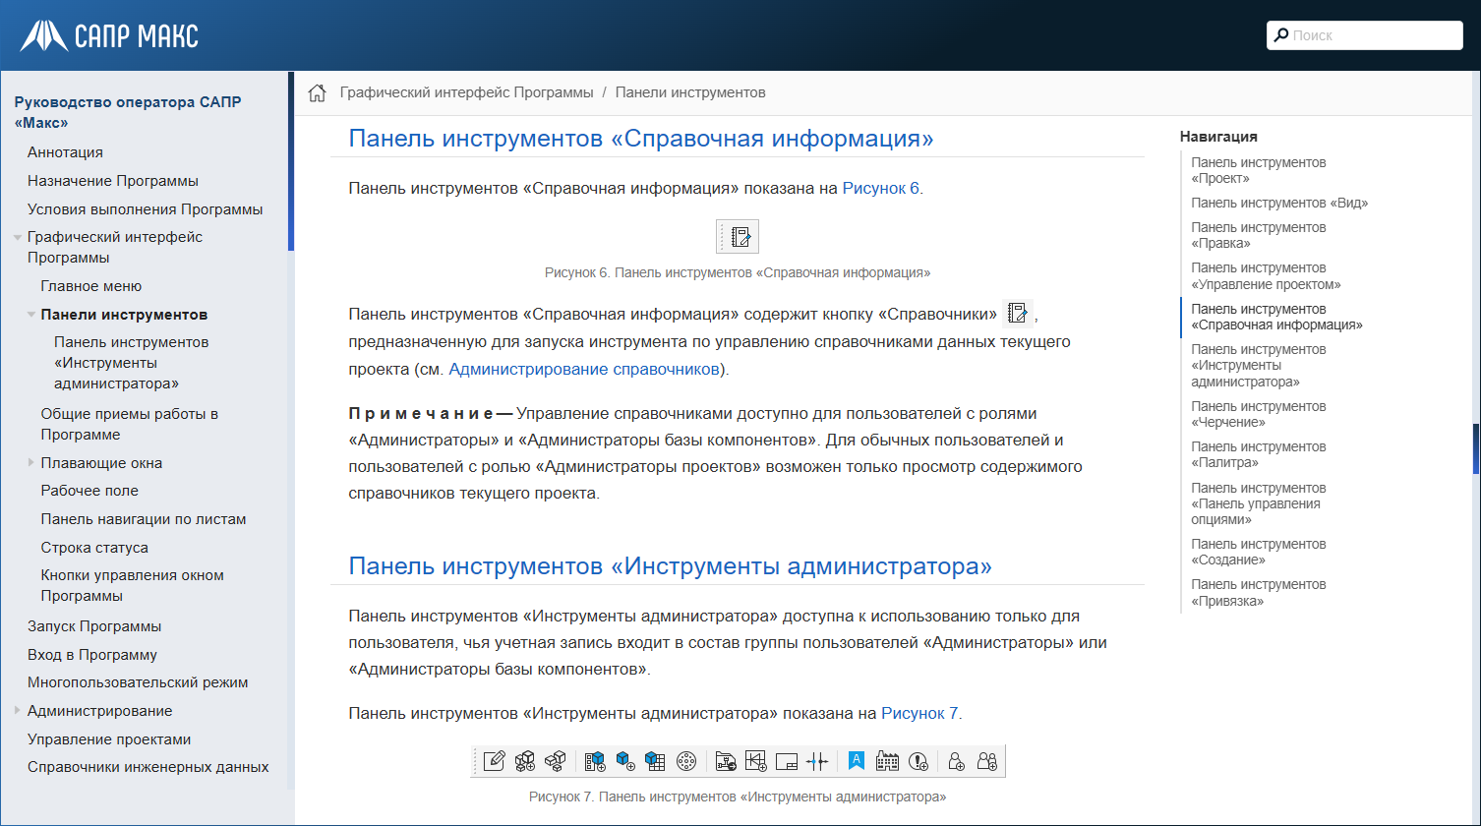Click the diode symbol icon in toolbar figure
This screenshot has width=1481, height=826.
click(755, 760)
